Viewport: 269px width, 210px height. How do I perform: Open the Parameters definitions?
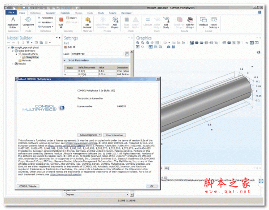(45, 18)
